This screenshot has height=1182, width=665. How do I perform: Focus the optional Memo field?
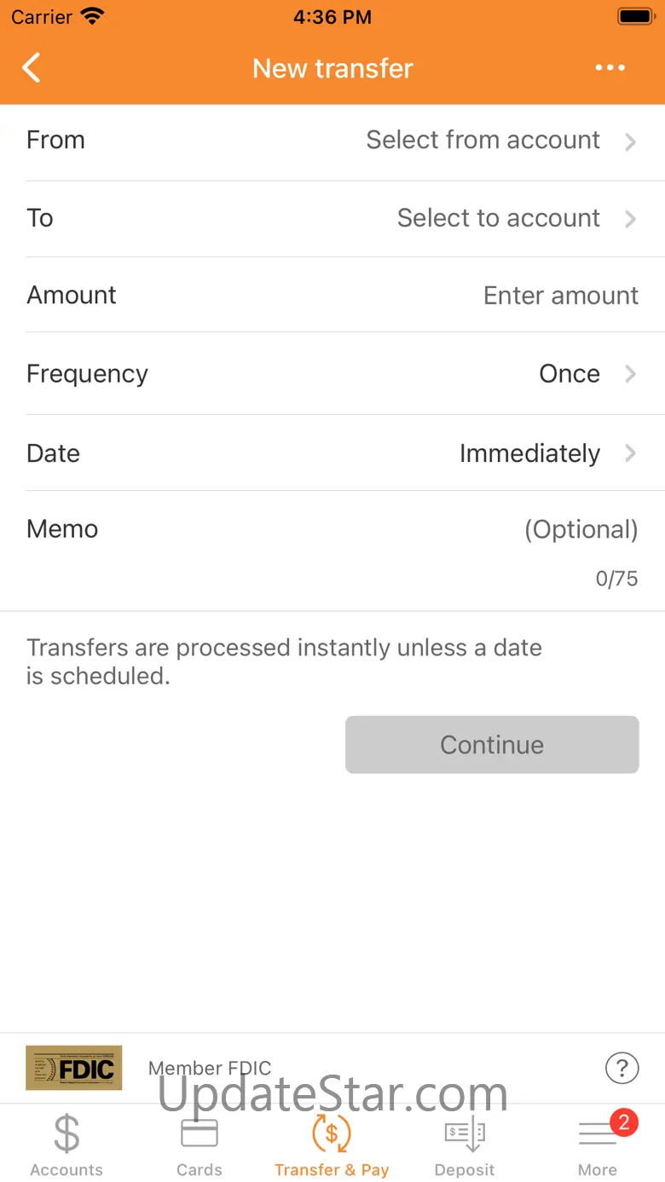580,529
